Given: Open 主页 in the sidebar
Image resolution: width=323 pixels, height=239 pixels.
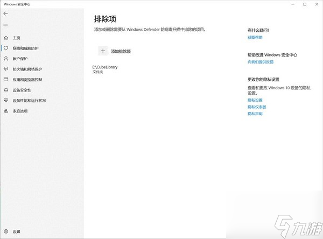Looking at the screenshot, I should pyautogui.click(x=17, y=38).
